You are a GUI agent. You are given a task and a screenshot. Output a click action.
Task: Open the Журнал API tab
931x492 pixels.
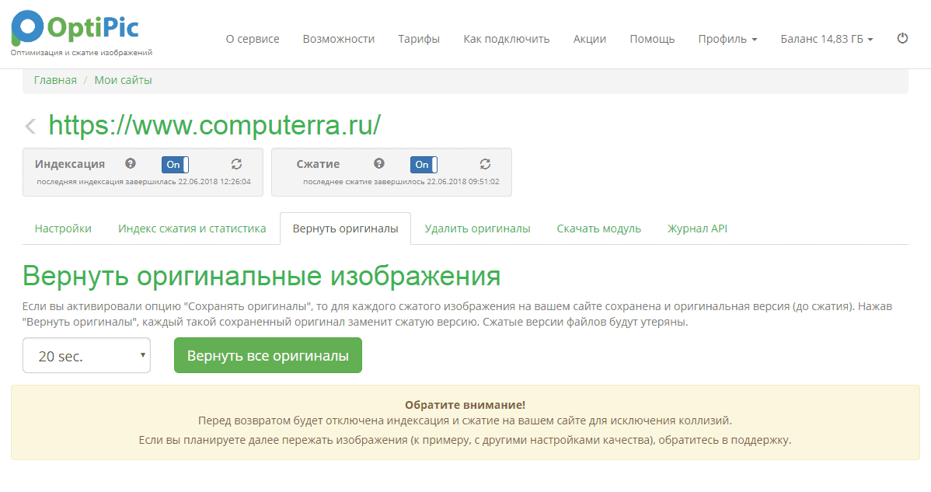[697, 229]
